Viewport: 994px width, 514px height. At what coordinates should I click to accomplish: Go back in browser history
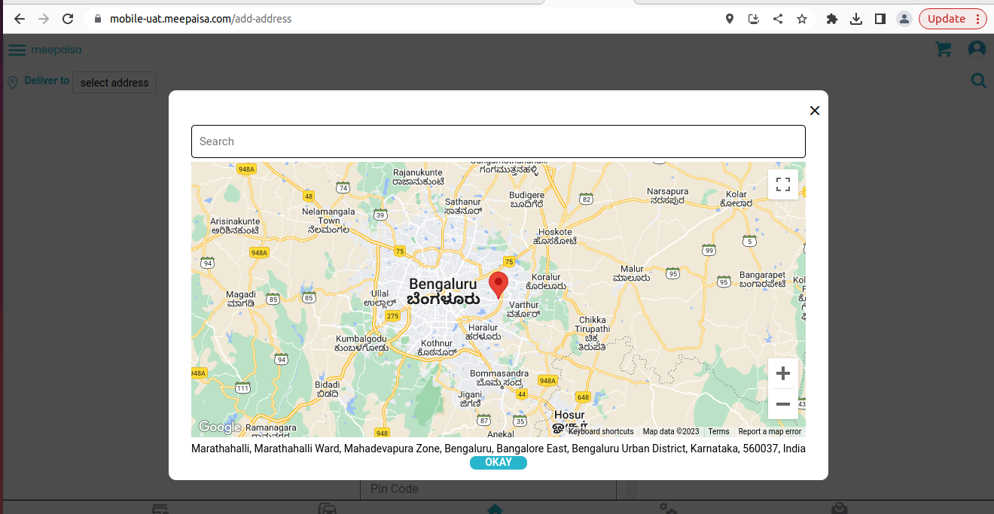point(20,19)
